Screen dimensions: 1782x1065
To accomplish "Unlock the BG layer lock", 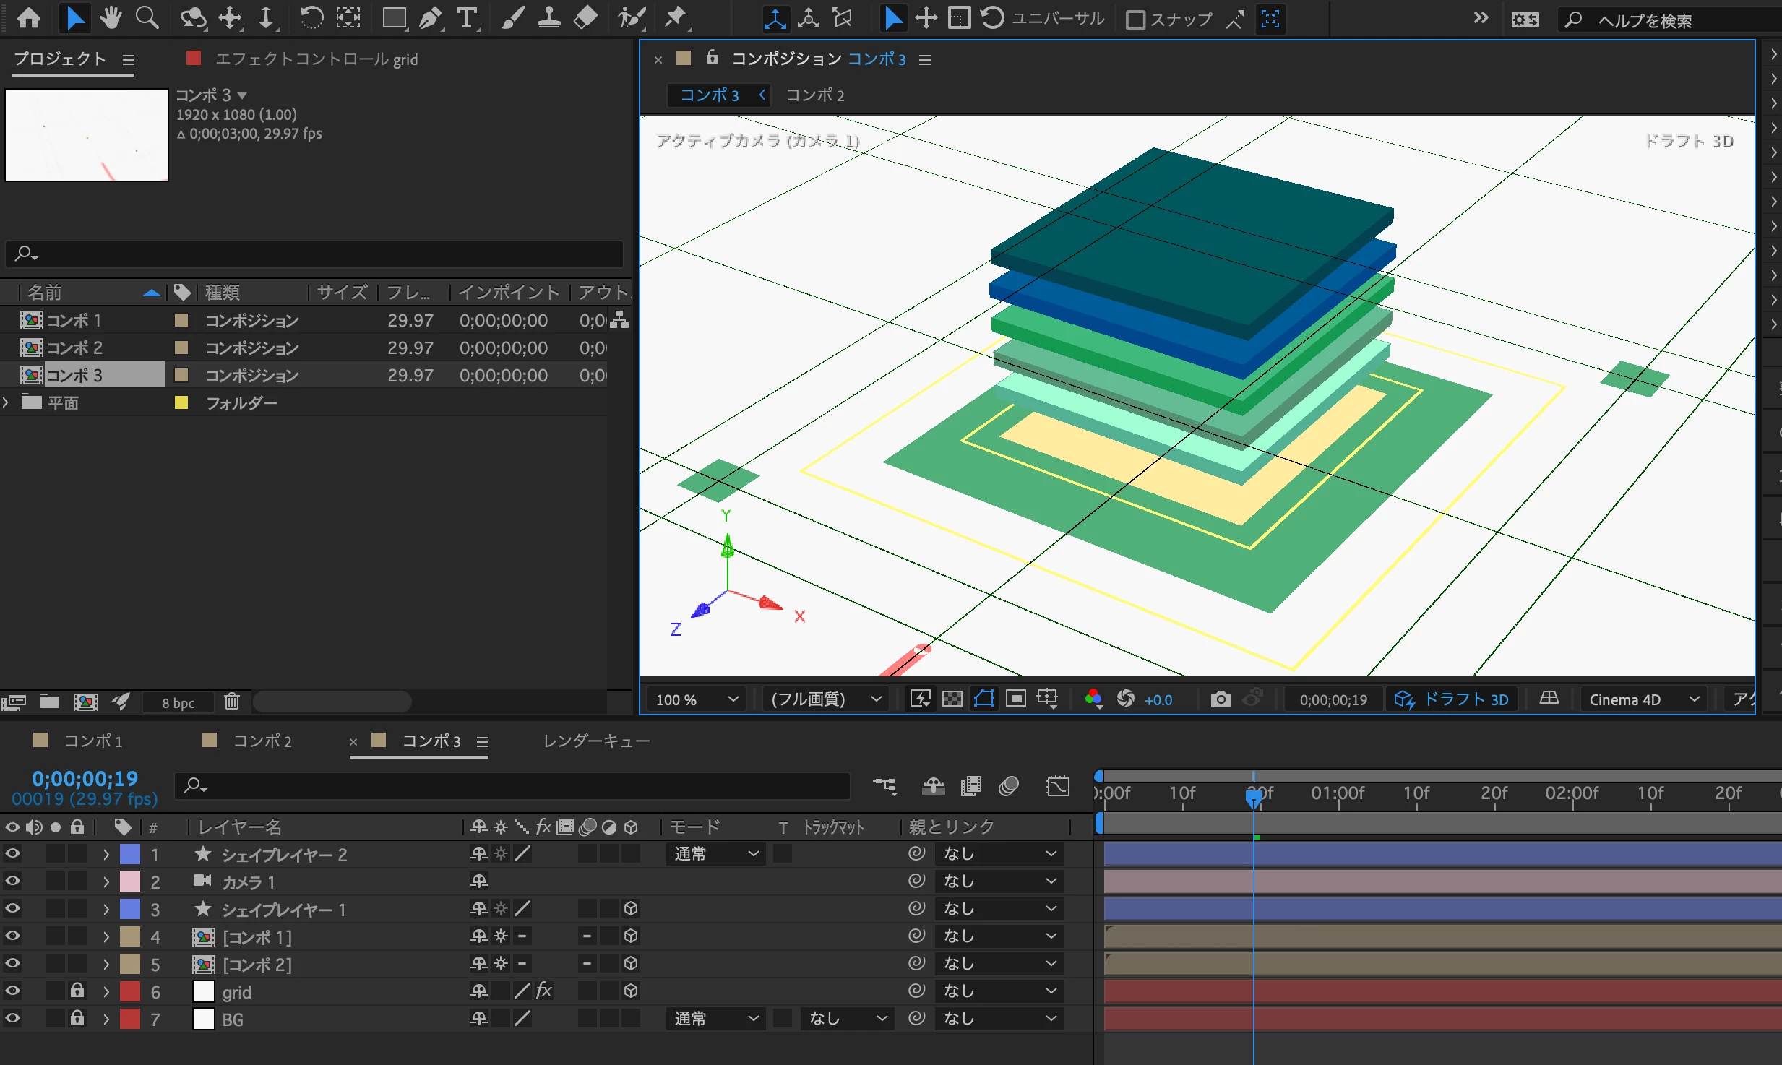I will coord(77,1018).
